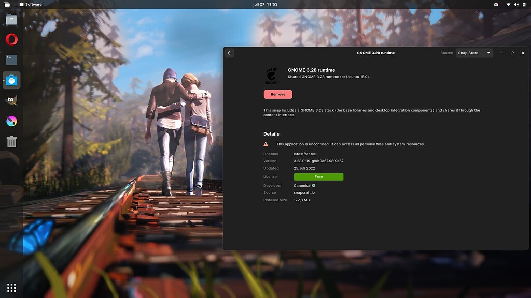Show all applications grid
Screen dimensions: 531x298
11,287
